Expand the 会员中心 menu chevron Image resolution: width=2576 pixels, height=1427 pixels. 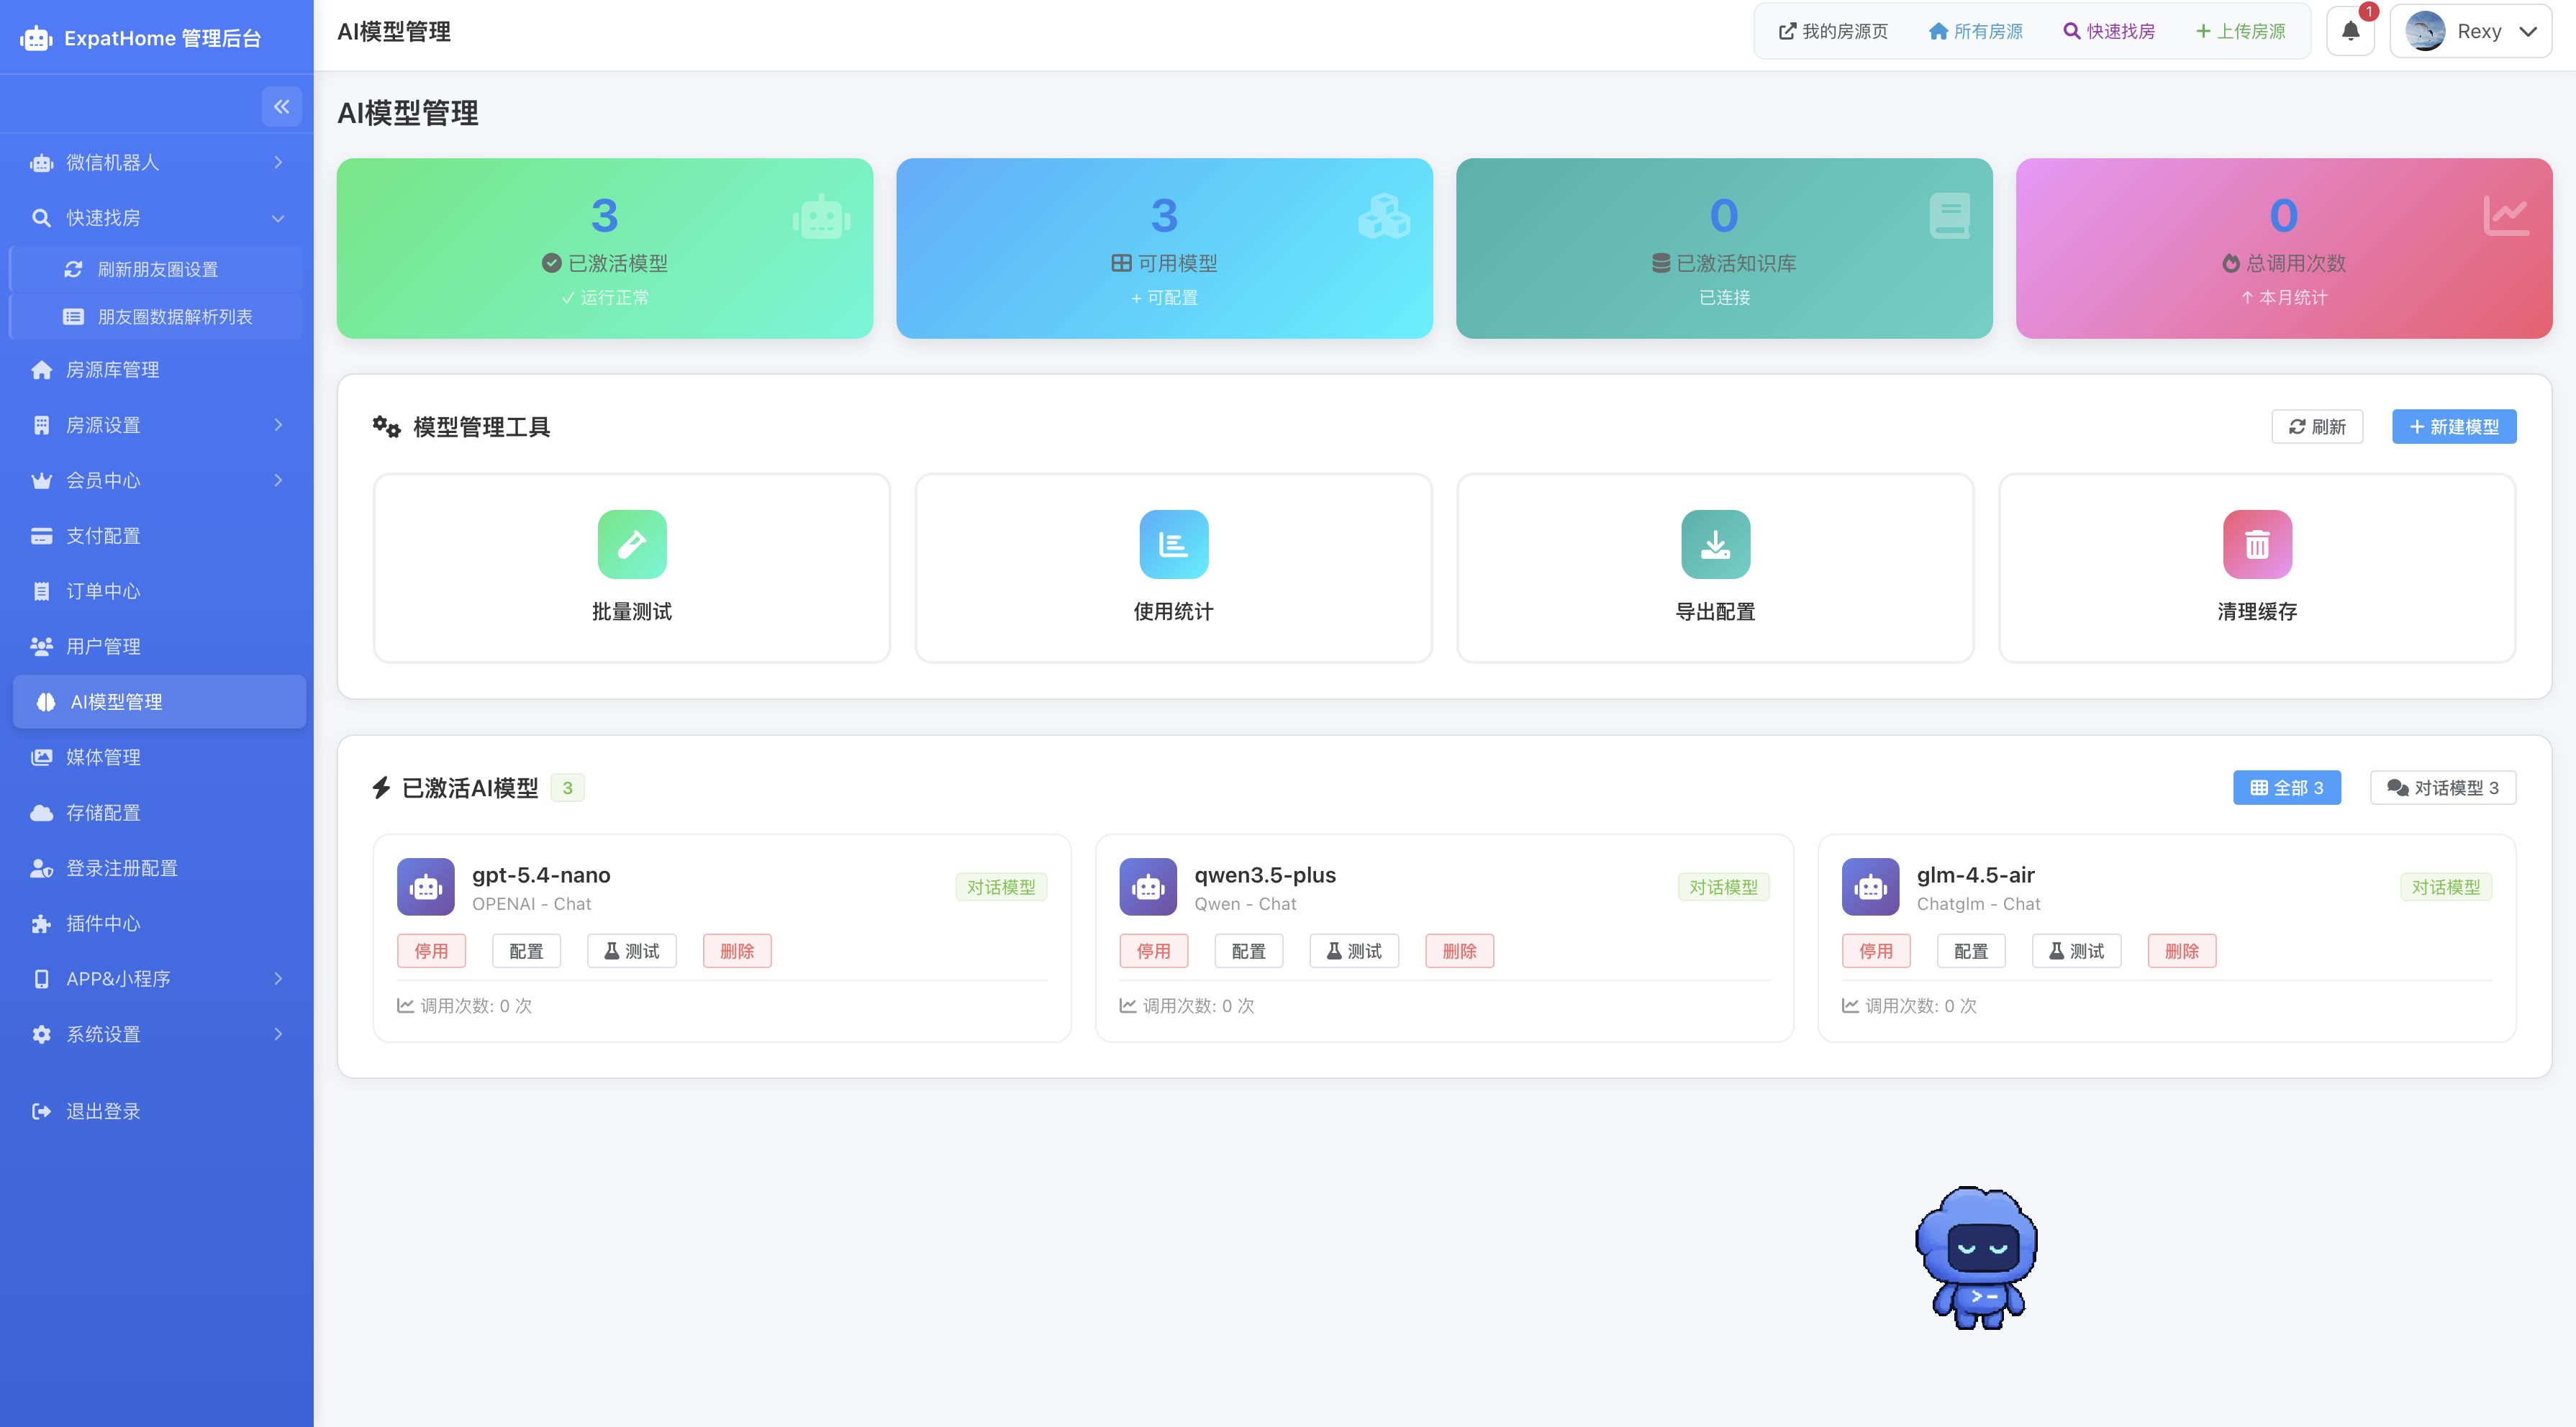pos(278,480)
